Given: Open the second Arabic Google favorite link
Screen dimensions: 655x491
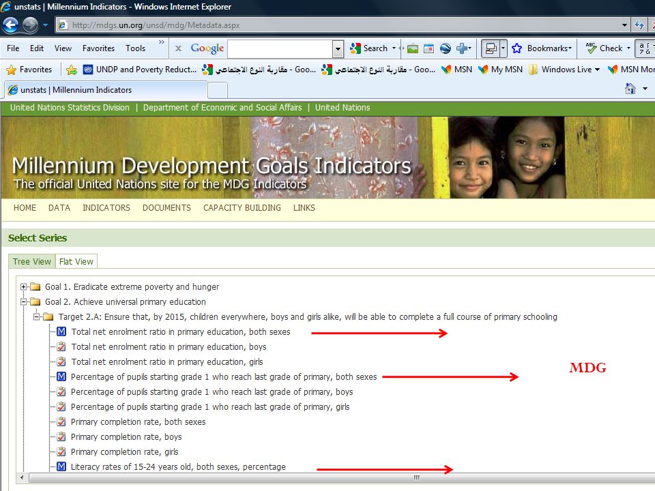Looking at the screenshot, I should [x=379, y=70].
